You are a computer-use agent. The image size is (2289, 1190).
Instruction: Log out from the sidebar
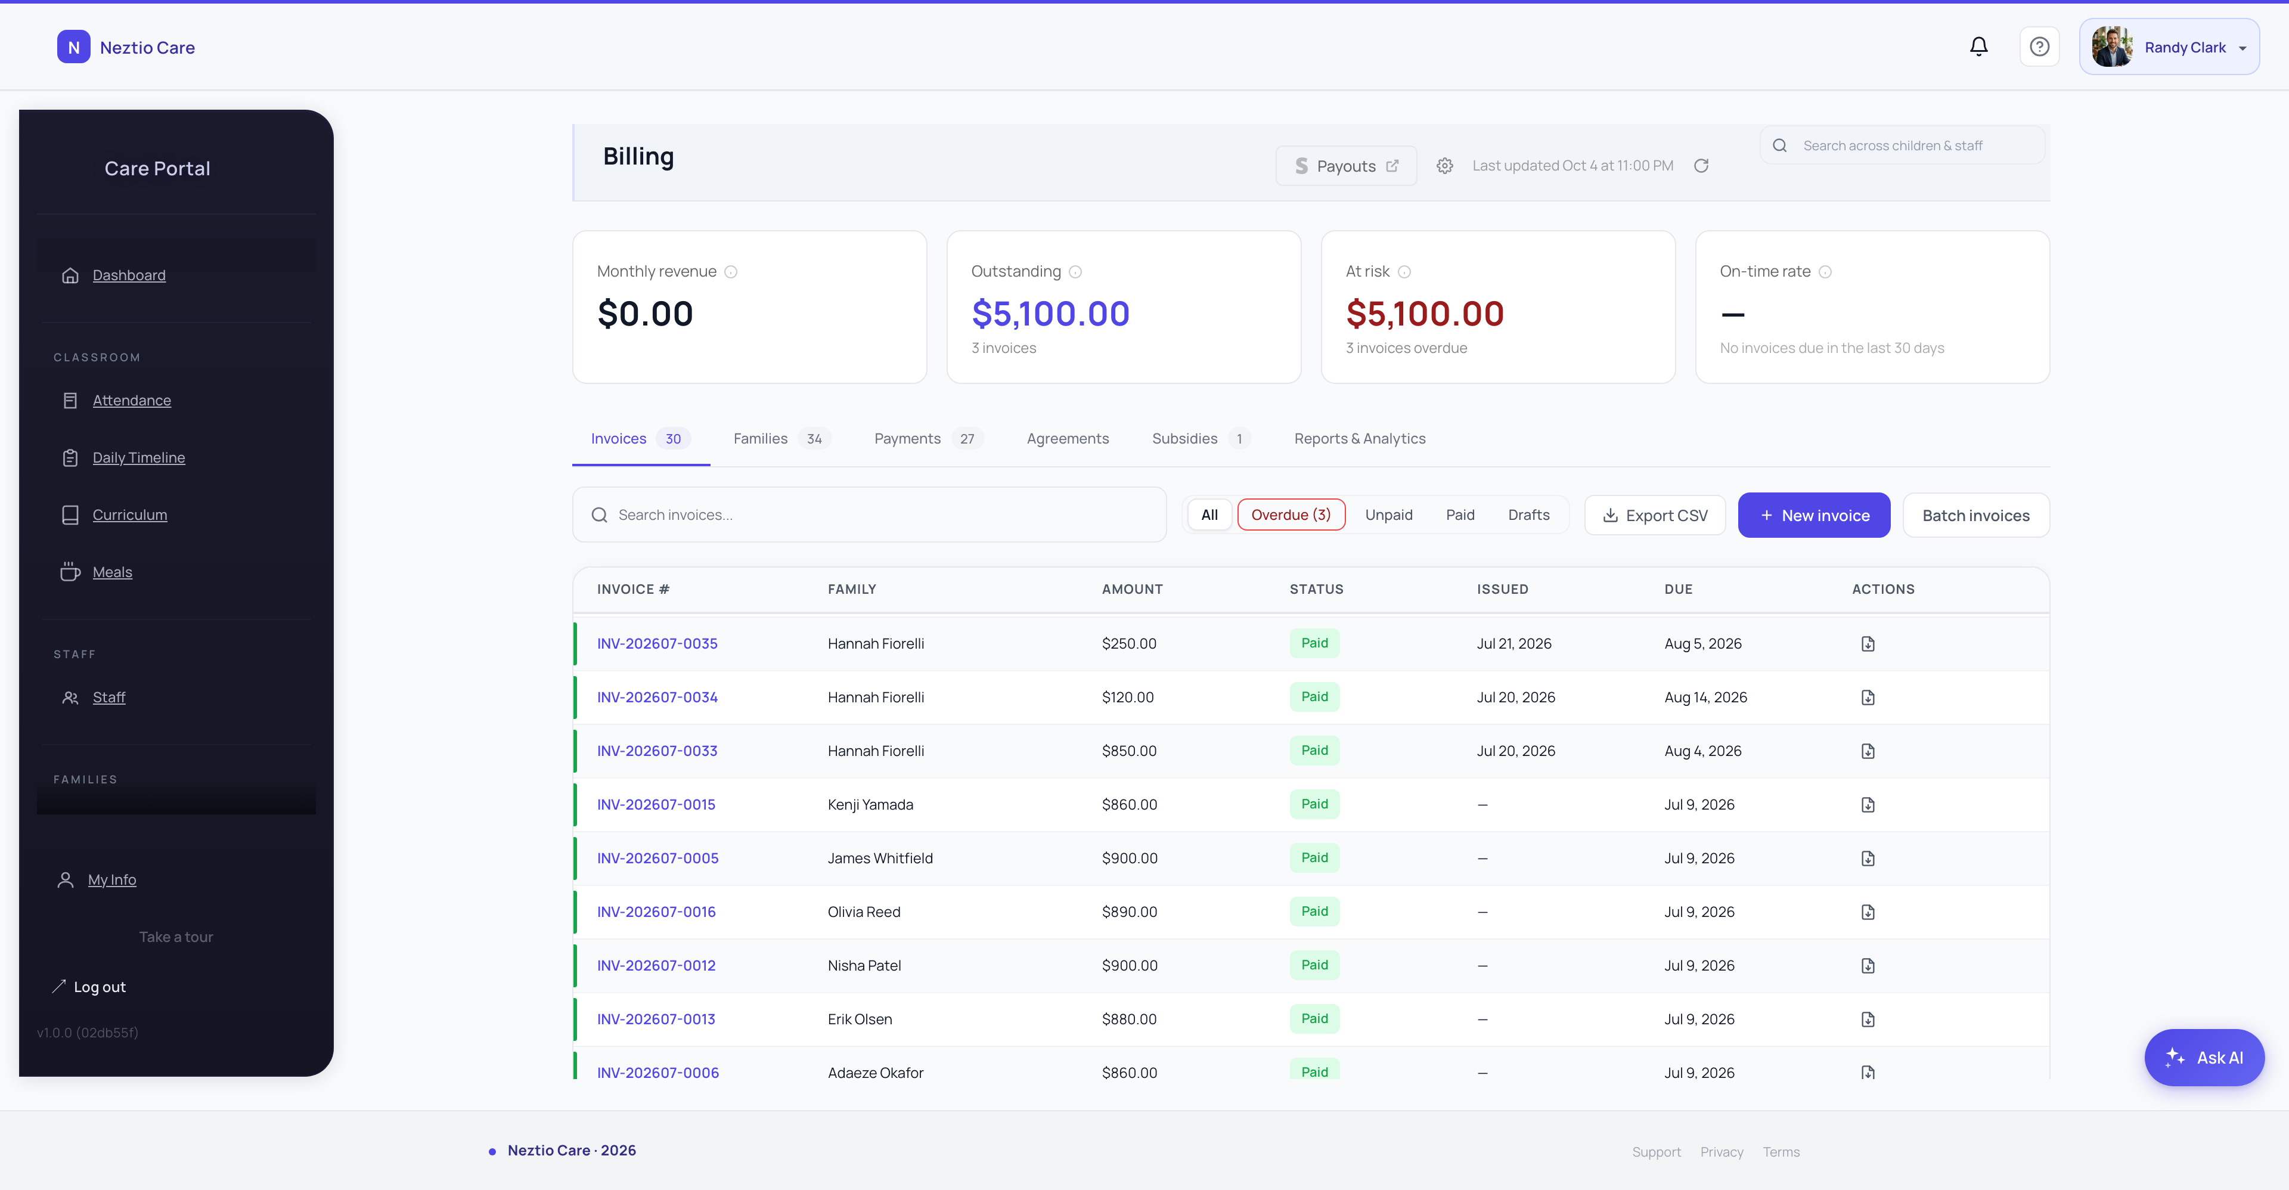click(x=89, y=987)
